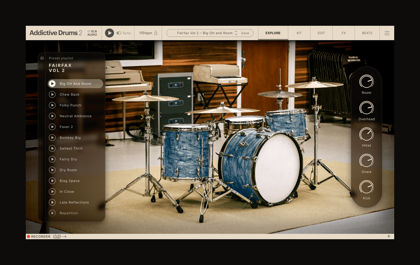This screenshot has height=265, width=420.
Task: Play the Saltest Thrill preset
Action: click(x=52, y=148)
